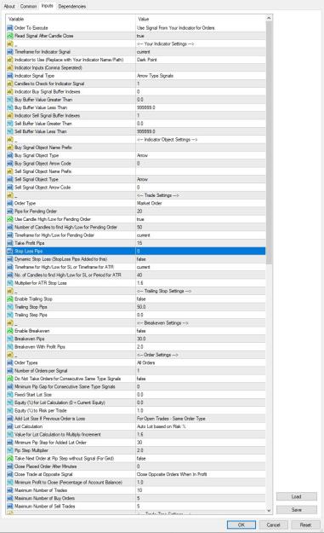Click the icon beside Sell Signal Object Arrow Code
The width and height of the screenshot is (324, 533).
pyautogui.click(x=10, y=188)
